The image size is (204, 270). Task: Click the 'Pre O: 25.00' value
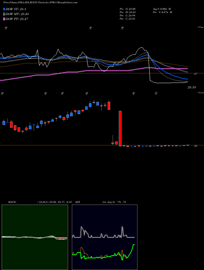coord(127,9)
